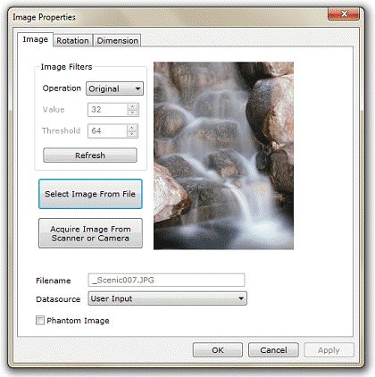Decrease the Value spinner down arrow
Image resolution: width=375 pixels, height=377 pixels.
coord(132,113)
